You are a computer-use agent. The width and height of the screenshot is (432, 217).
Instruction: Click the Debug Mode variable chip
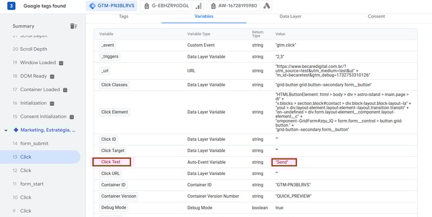coord(114,207)
